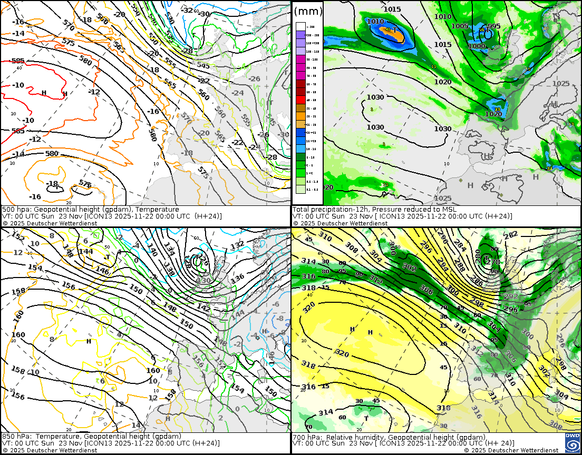This screenshot has height=455, width=582.
Task: Click the bottom-right Deutscher Wetterdienst copyright text
Action: [511, 450]
